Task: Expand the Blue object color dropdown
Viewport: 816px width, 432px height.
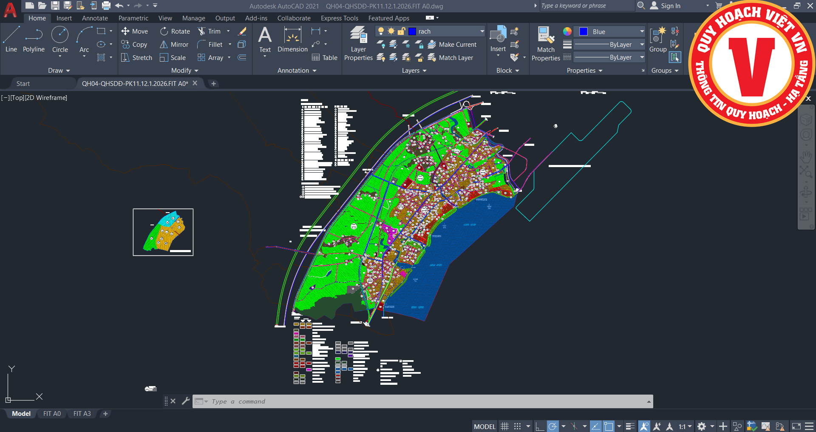Action: pos(642,31)
